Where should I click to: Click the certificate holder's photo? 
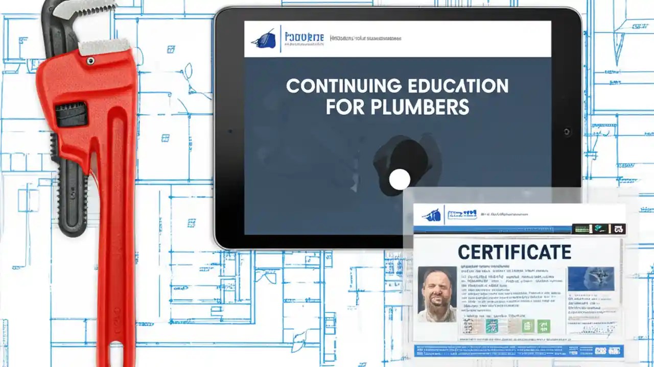(437, 294)
